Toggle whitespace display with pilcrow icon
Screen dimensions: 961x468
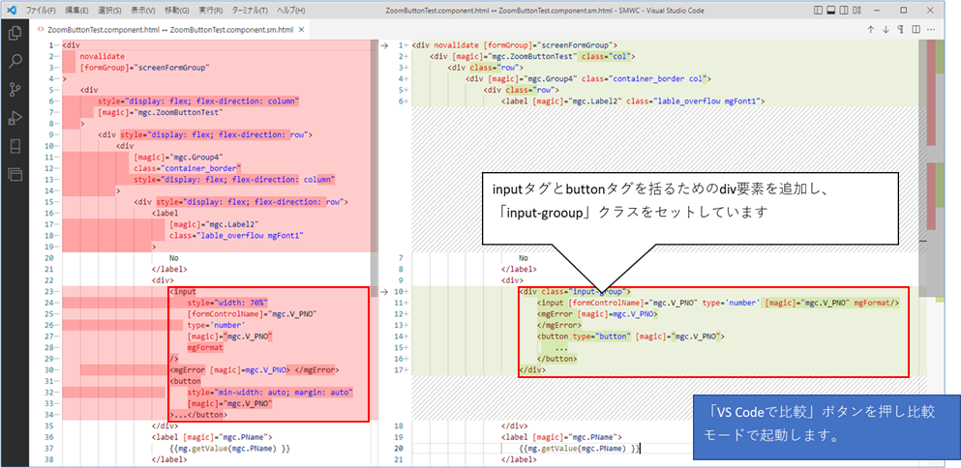point(902,30)
